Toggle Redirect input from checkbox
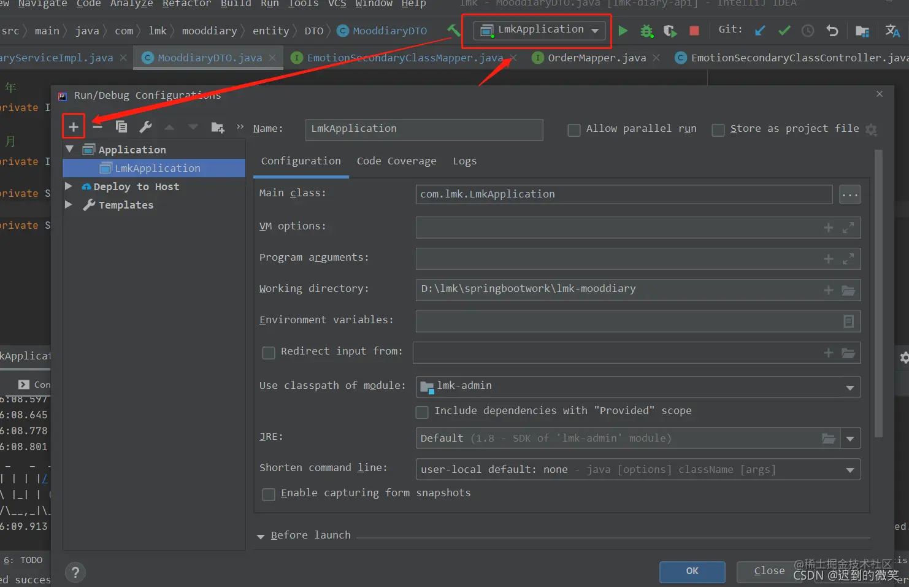 pos(269,353)
